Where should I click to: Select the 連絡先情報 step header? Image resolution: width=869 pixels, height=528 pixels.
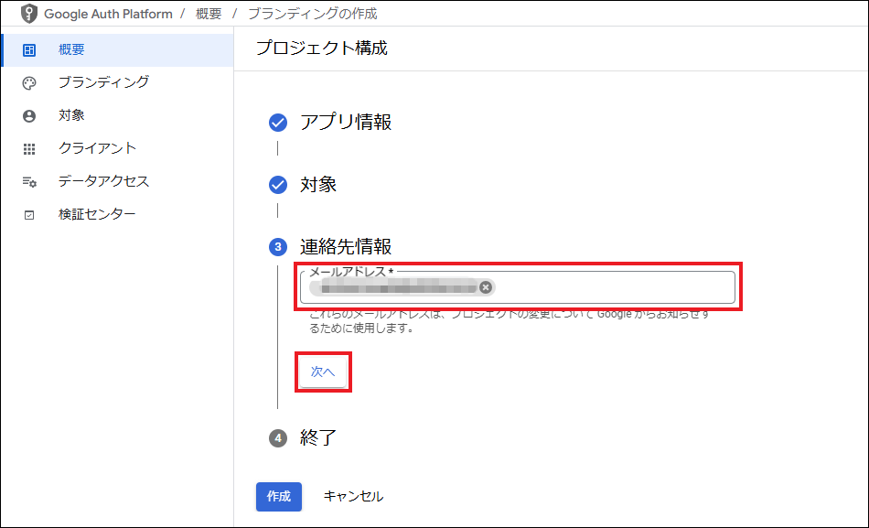click(346, 247)
